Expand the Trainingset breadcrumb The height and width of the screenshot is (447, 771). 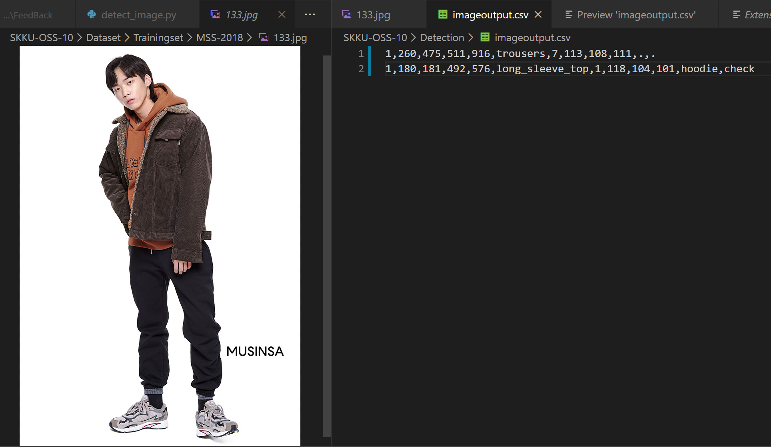[x=158, y=38]
